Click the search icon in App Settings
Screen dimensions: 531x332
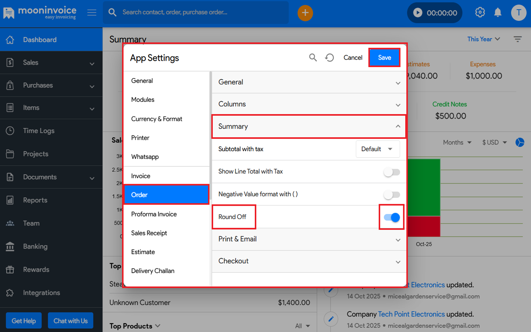tap(313, 58)
